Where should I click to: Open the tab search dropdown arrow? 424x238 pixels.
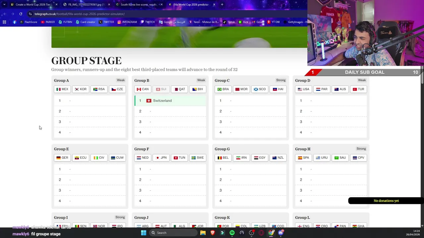coord(4,5)
